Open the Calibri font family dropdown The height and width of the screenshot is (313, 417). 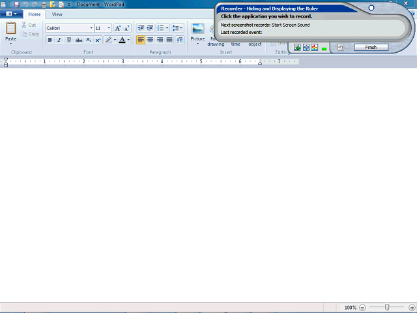click(91, 28)
